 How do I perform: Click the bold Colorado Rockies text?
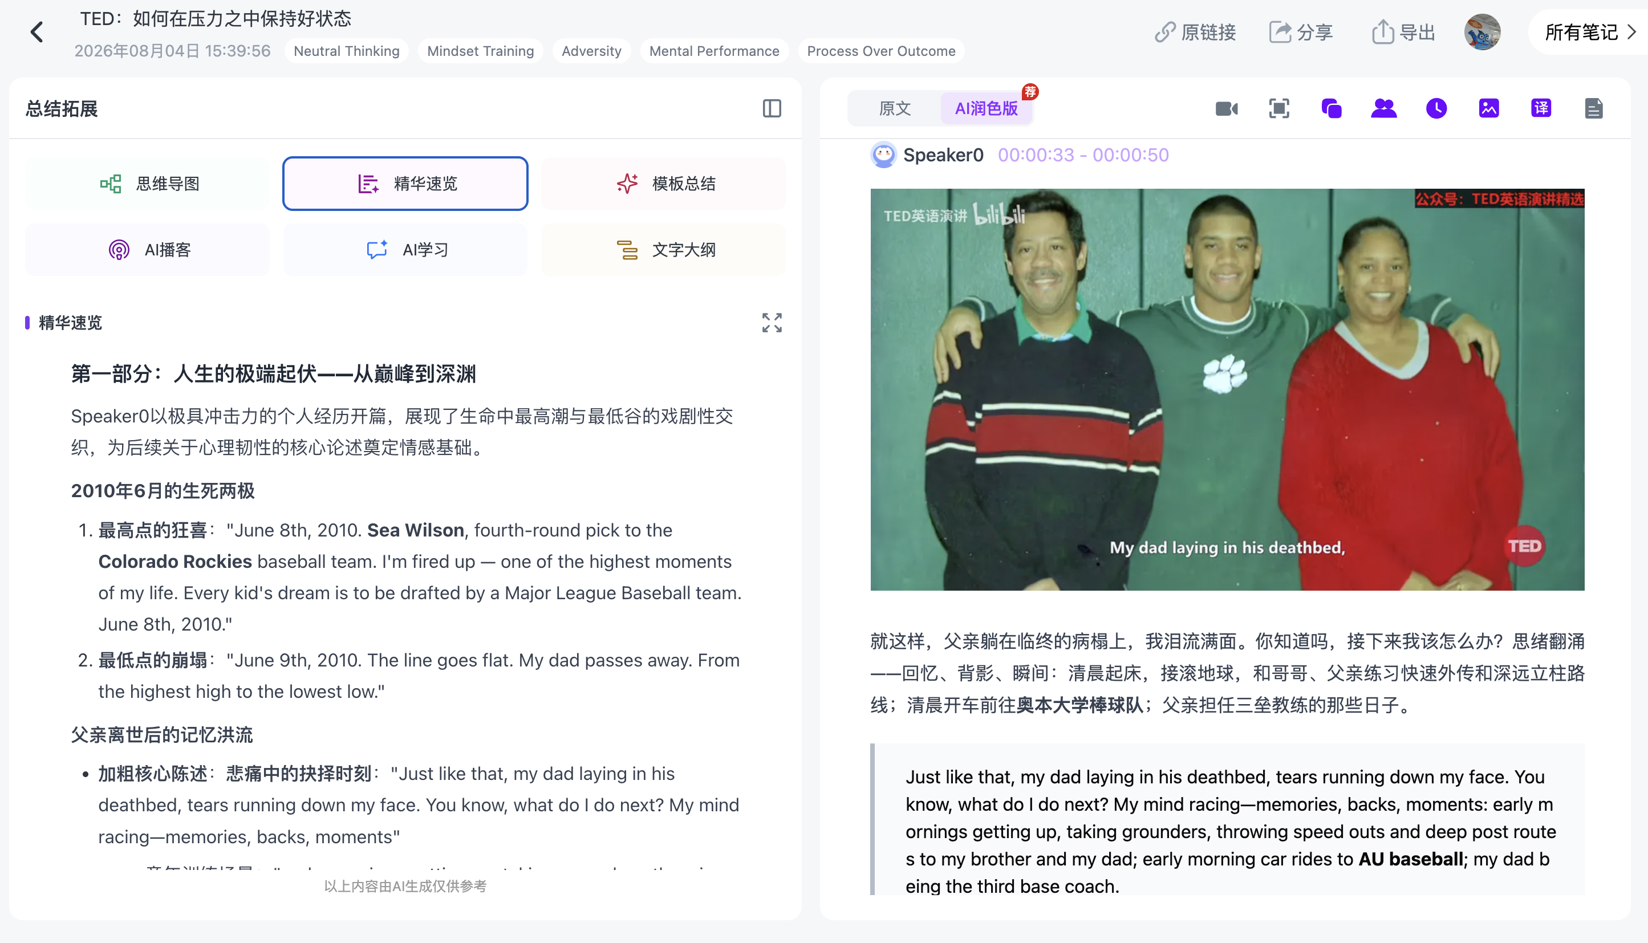pyautogui.click(x=175, y=561)
